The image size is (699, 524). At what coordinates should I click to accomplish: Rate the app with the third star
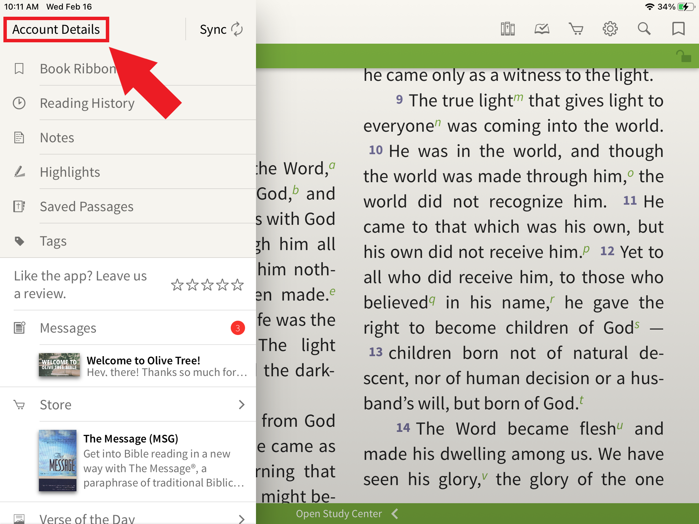point(207,285)
